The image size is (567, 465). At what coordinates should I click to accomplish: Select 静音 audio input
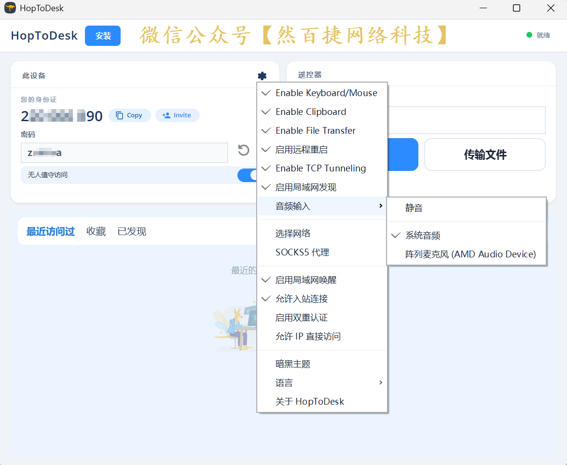point(466,208)
